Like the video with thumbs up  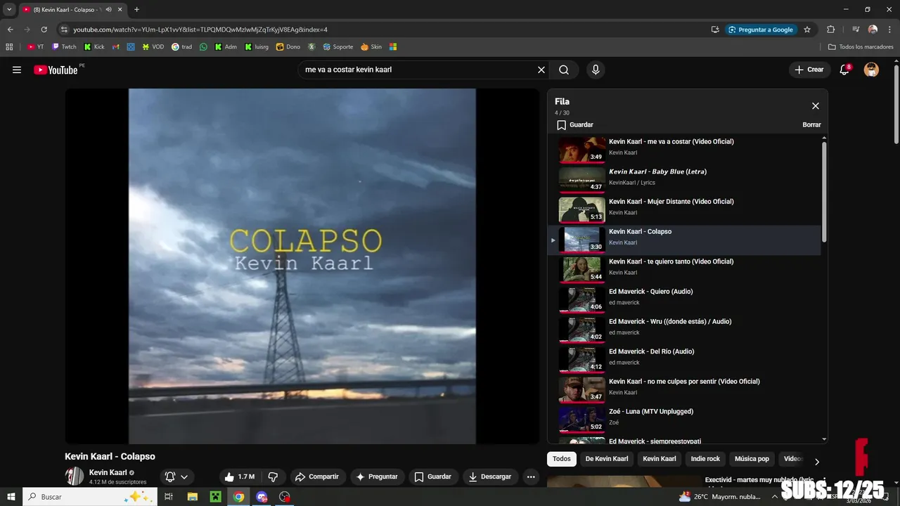pos(239,476)
